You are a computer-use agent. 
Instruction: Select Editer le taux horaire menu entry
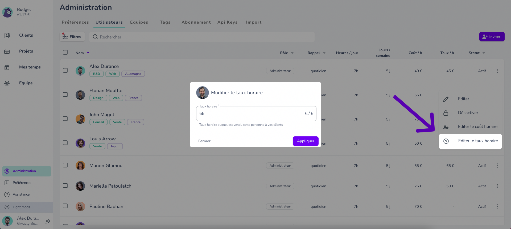[x=470, y=141]
